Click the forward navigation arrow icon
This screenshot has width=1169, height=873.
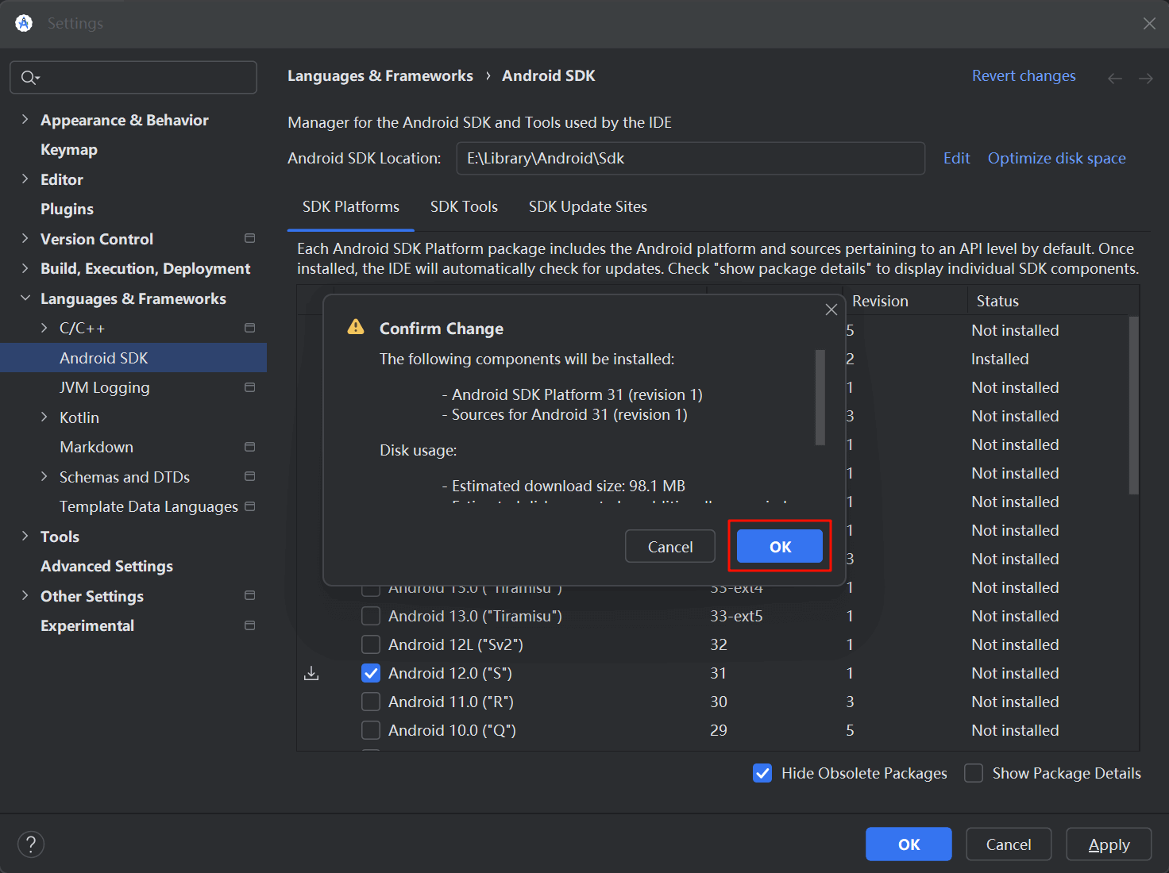point(1146,78)
